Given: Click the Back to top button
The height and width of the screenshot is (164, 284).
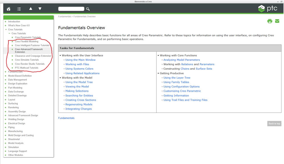Looking at the screenshot, I should [274, 123].
